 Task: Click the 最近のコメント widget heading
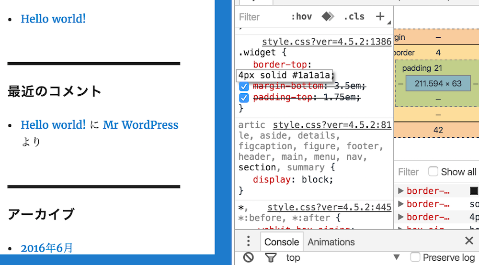[55, 91]
